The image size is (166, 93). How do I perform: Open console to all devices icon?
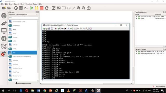pyautogui.click(x=26, y=8)
